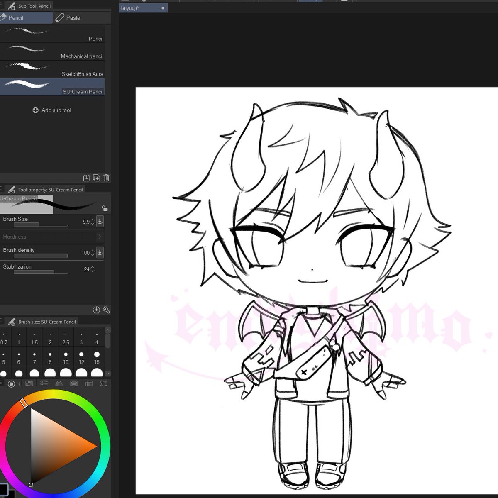
Task: Select the SU-Cream Pencil sub tool
Action: pyautogui.click(x=52, y=87)
